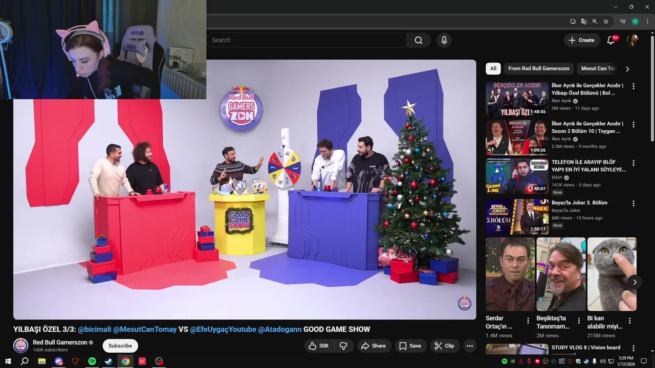Viewport: 655px width, 368px height.
Task: Subscribe to Red Bull Gamerszon
Action: 120,346
